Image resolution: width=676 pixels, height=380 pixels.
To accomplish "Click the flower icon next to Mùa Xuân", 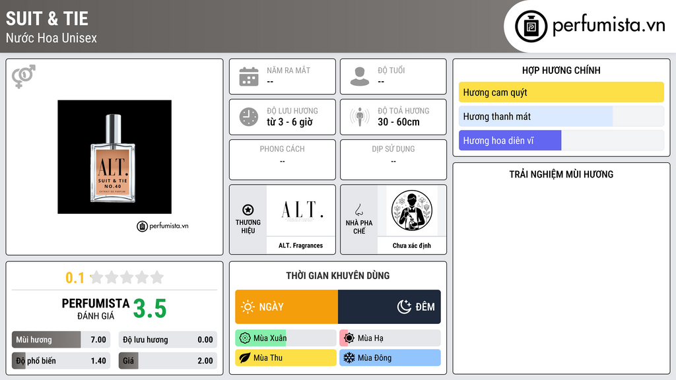I will (x=245, y=338).
